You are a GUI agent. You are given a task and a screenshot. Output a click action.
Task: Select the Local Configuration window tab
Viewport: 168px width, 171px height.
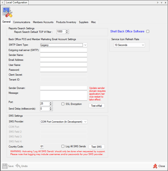click(17, 3)
